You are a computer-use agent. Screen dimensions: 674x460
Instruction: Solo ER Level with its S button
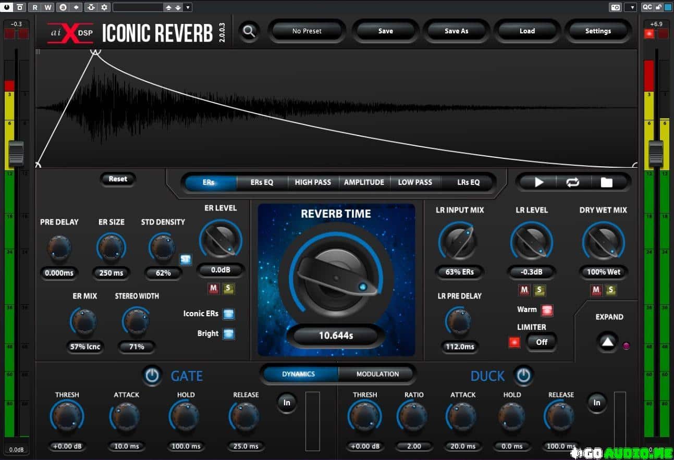pyautogui.click(x=228, y=289)
